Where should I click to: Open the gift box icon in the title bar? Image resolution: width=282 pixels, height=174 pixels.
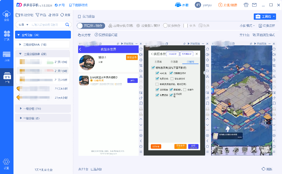click(246, 5)
